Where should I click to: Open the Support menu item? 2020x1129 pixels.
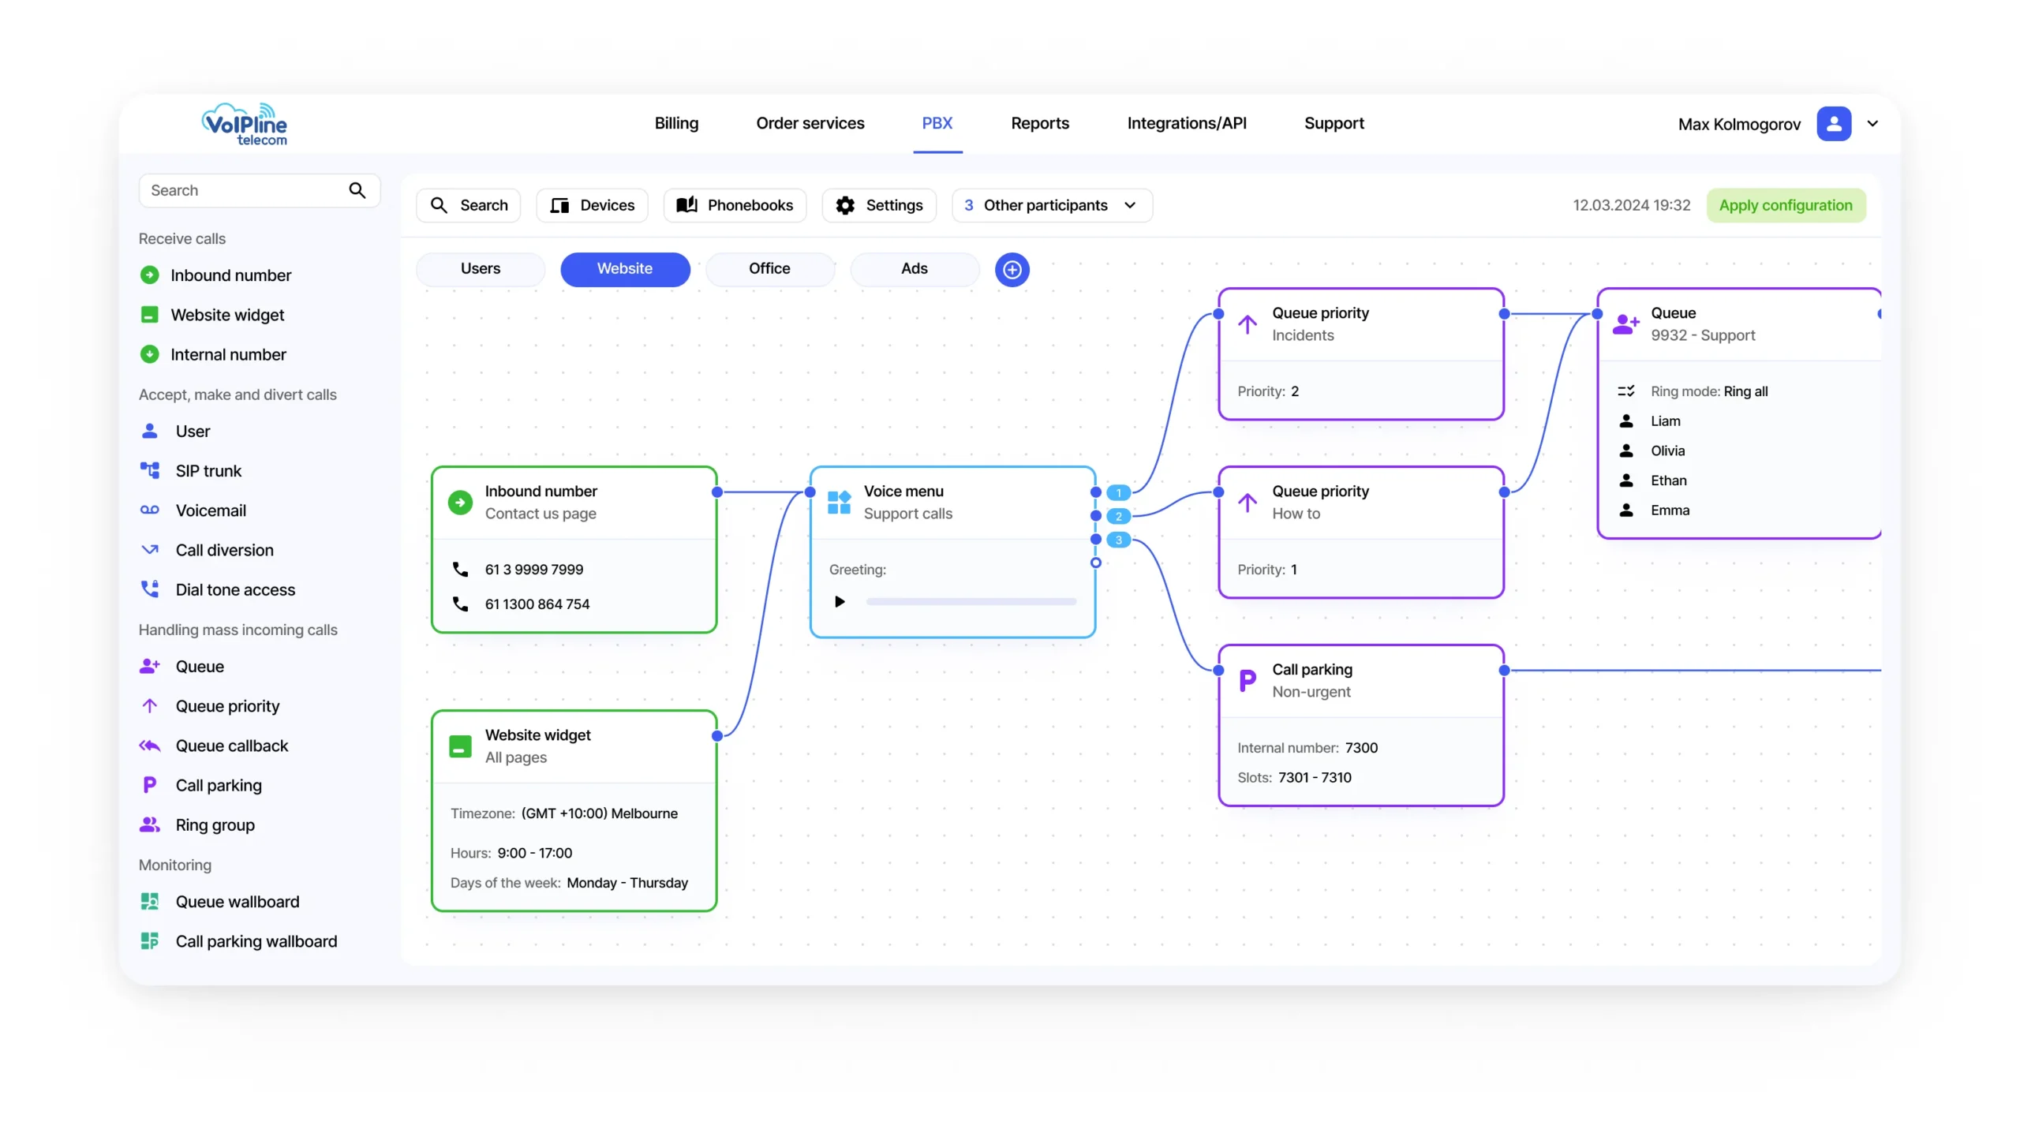point(1333,123)
